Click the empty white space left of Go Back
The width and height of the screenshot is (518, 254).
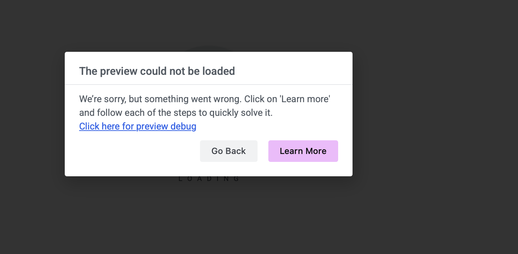137,151
